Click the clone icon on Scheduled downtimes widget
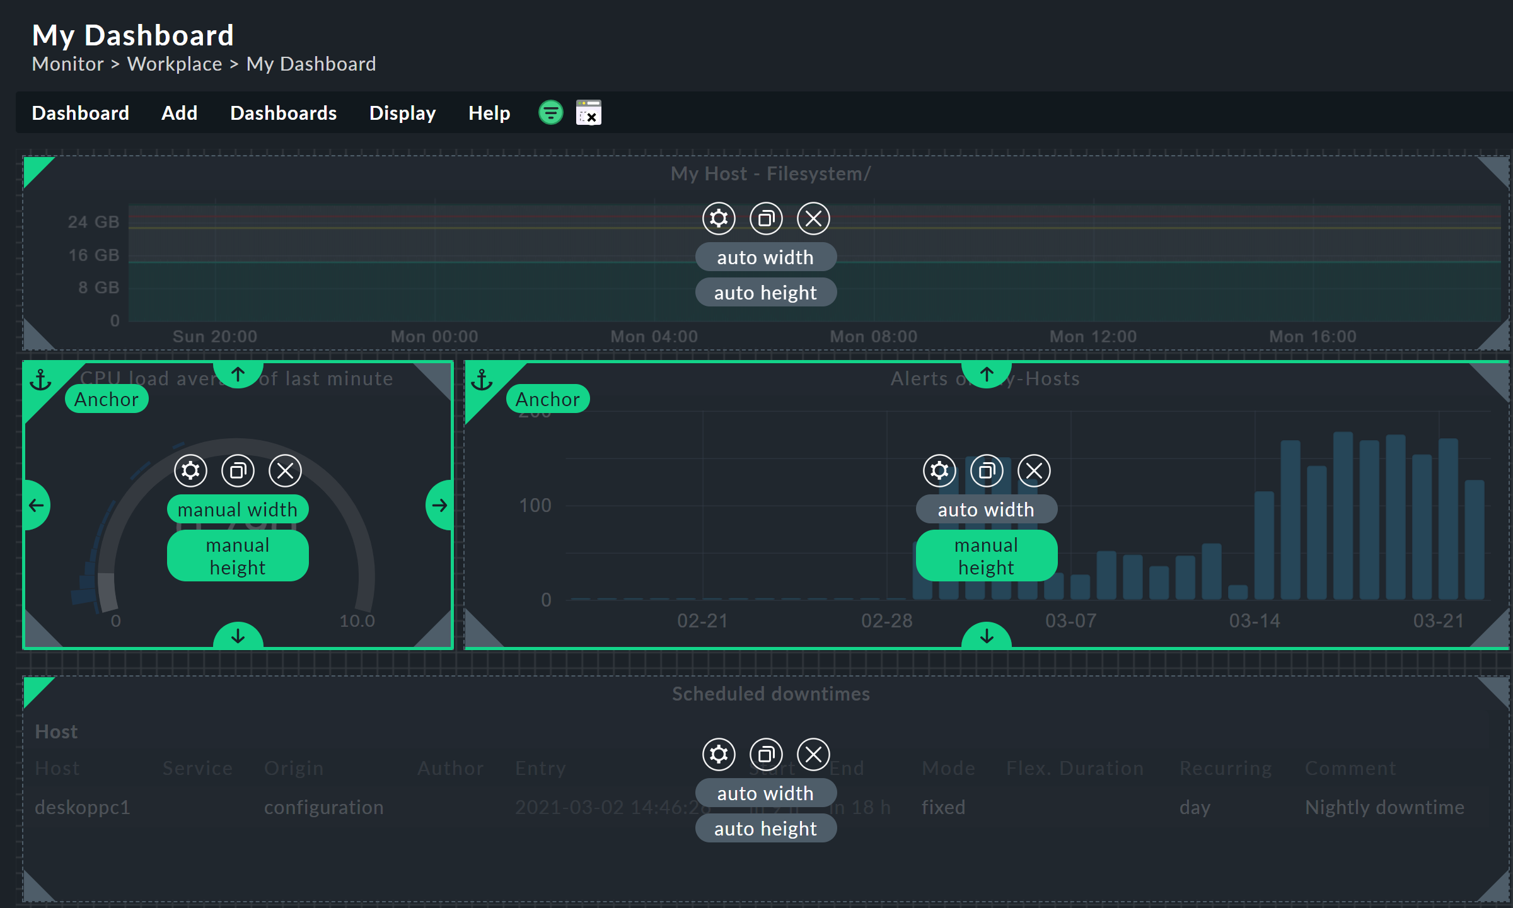 [x=765, y=755]
